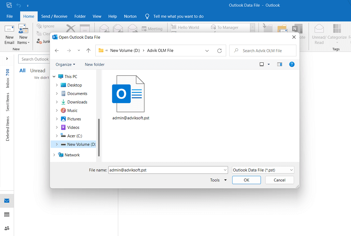Select the To Manager quick step

coord(225,27)
